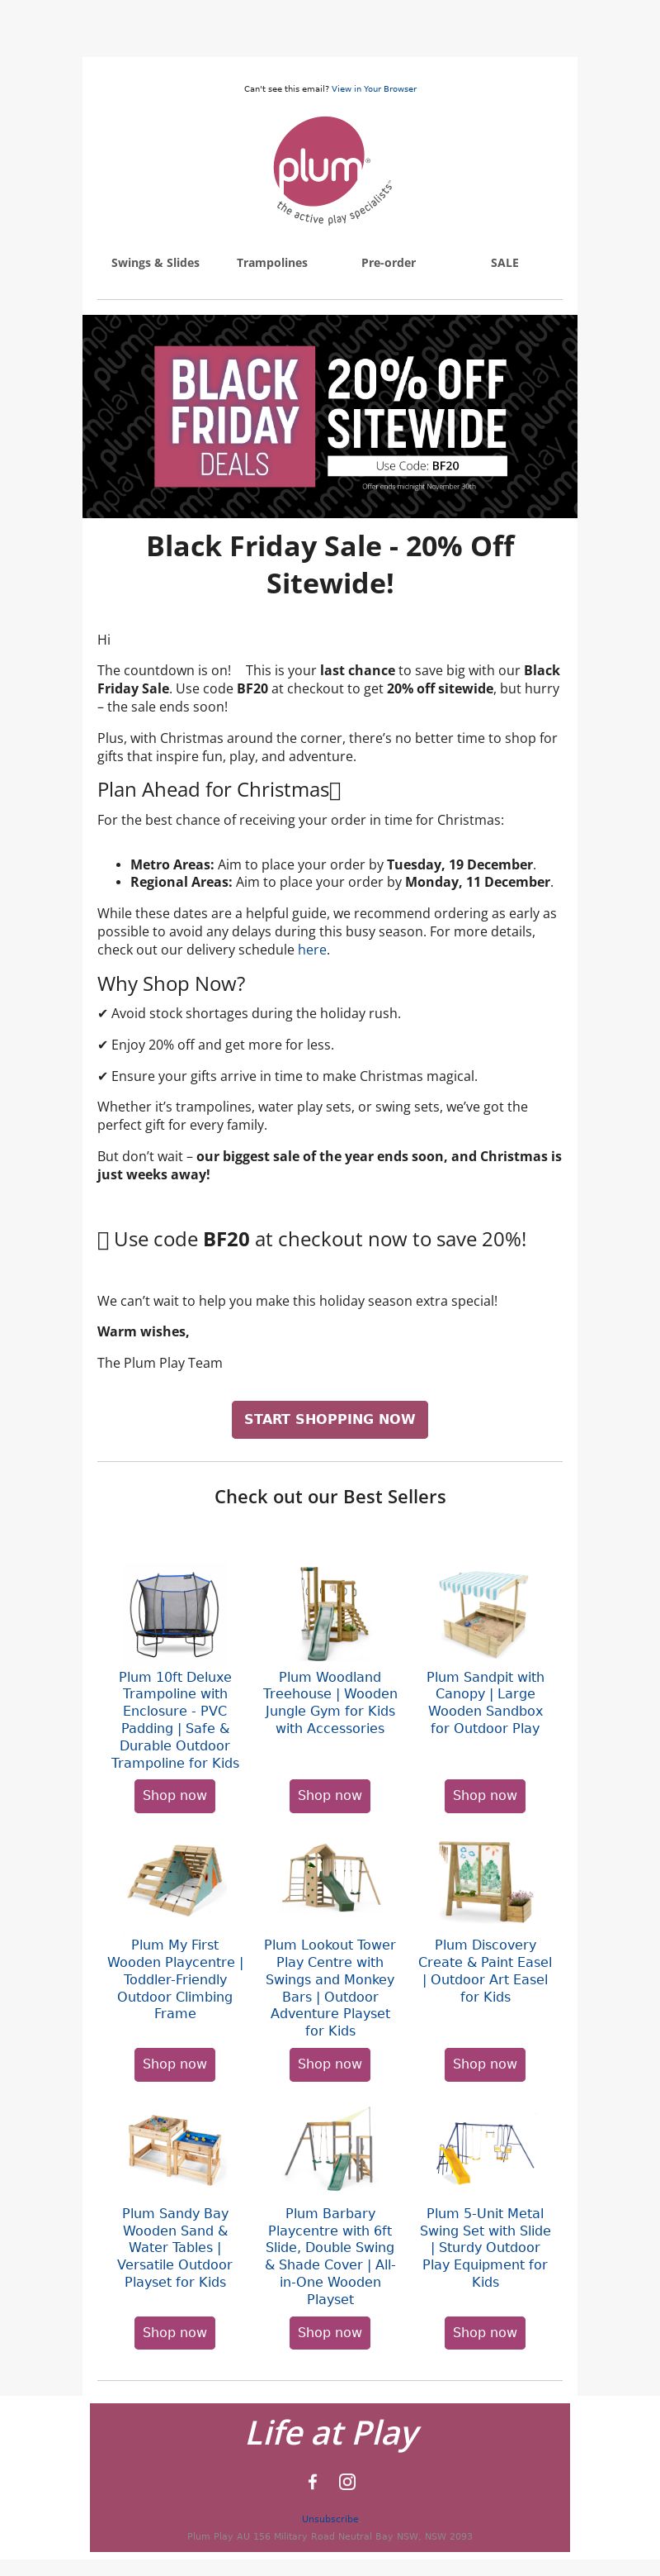Open the 10ft Deluxe Trampoline product image
This screenshot has width=660, height=2576.
[175, 1614]
